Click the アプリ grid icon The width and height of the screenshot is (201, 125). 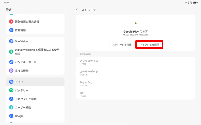click(x=11, y=82)
